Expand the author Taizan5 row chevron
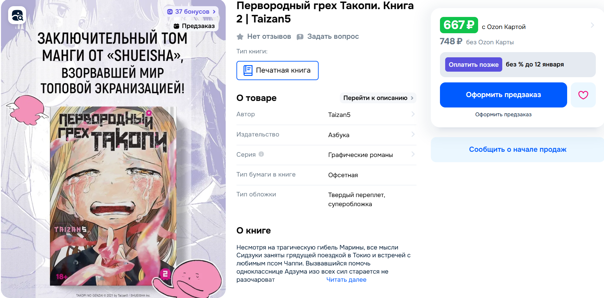Screen dimensions: 604x298 click(x=413, y=114)
